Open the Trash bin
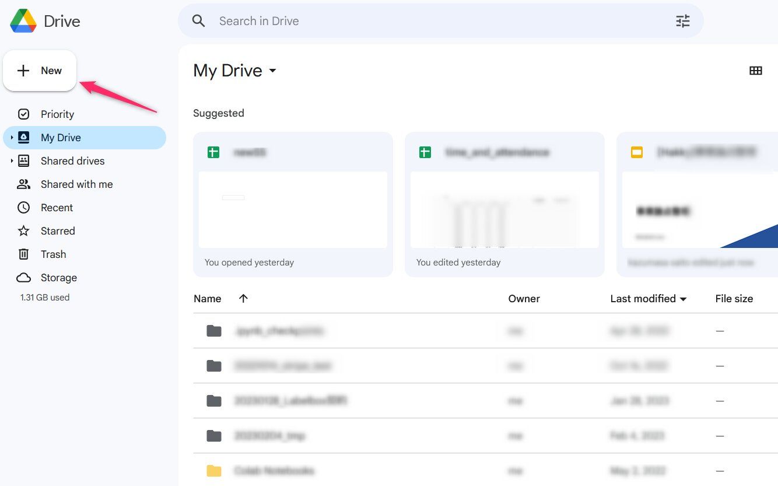This screenshot has height=486, width=778. pyautogui.click(x=53, y=254)
